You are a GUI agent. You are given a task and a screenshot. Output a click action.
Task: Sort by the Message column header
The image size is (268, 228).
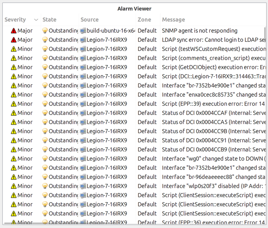point(173,20)
